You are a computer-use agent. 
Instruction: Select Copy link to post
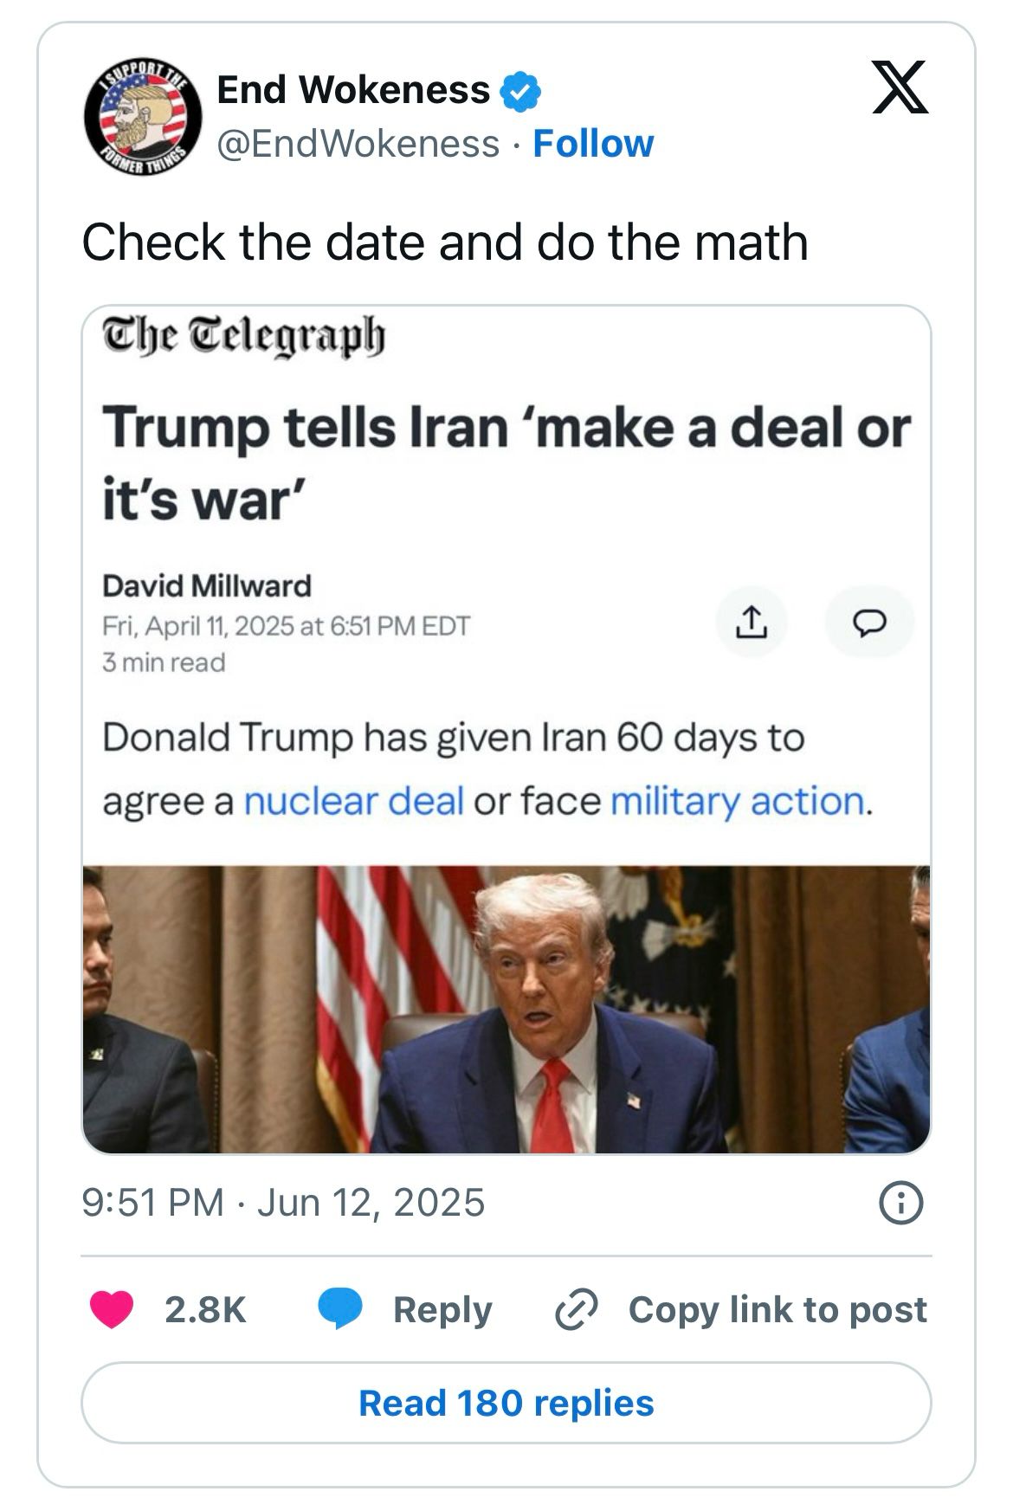point(777,1309)
